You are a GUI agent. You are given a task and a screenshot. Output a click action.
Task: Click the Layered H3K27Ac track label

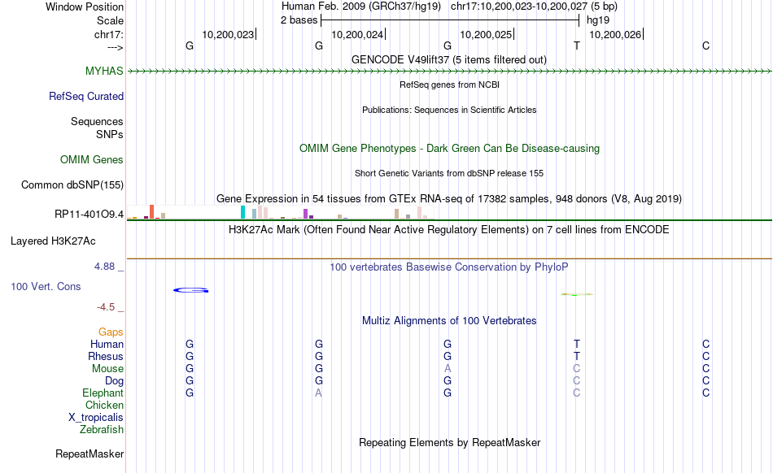pos(53,241)
